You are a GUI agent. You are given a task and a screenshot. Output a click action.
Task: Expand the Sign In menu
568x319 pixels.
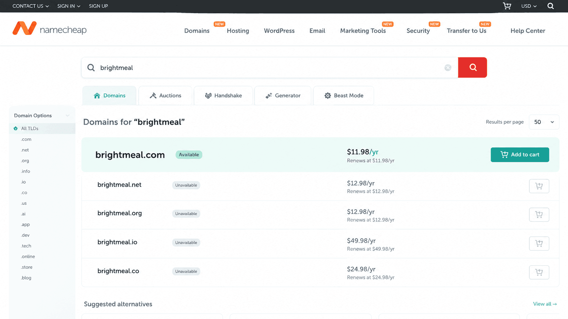tap(69, 6)
